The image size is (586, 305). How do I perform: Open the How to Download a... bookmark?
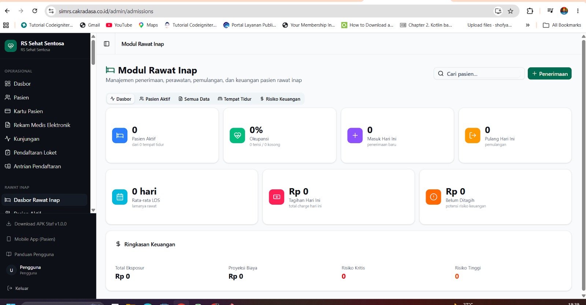click(x=367, y=25)
